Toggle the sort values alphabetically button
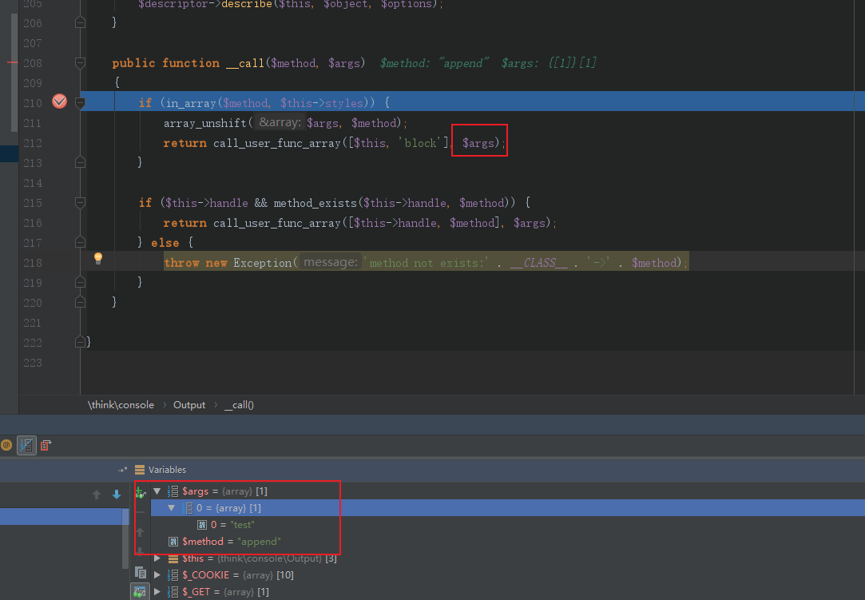 [26, 446]
